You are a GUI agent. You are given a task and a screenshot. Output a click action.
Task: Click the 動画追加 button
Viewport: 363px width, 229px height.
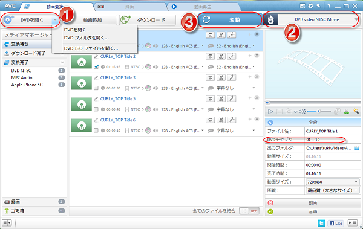coord(92,20)
